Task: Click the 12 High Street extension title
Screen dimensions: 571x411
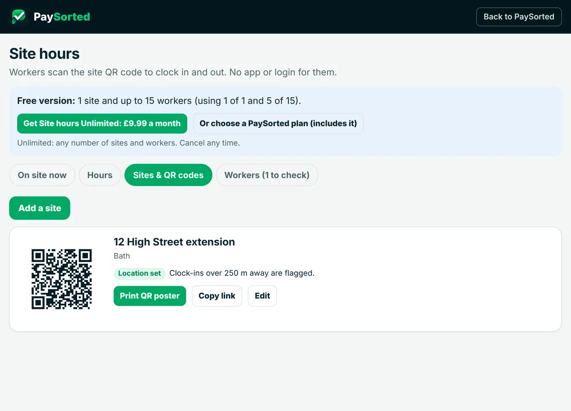Action: pos(174,242)
